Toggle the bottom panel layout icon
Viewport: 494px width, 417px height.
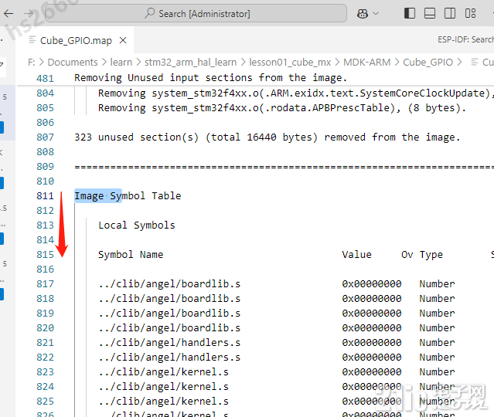pyautogui.click(x=430, y=14)
